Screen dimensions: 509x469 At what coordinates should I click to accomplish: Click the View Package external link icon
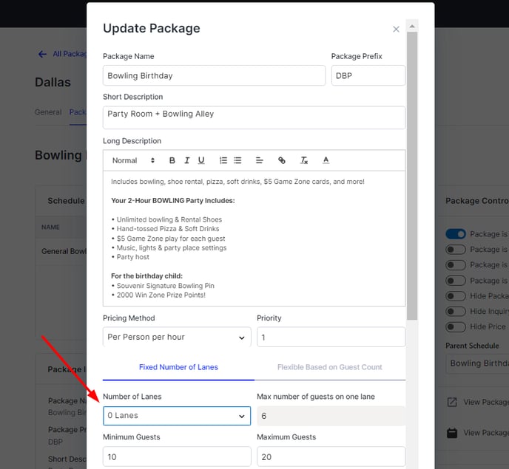(x=452, y=403)
